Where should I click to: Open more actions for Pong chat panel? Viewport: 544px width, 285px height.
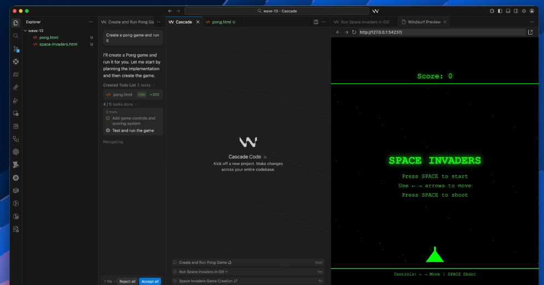[x=159, y=22]
